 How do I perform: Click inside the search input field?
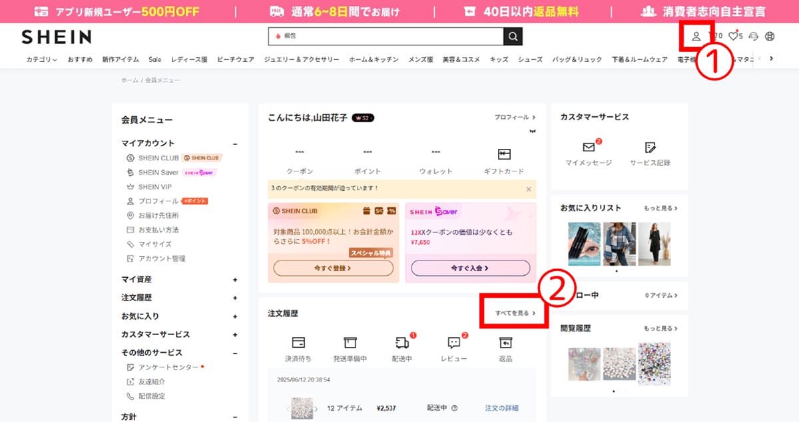386,36
